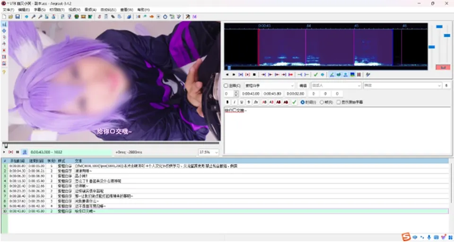Create a new subtitle file from toolbar
The width and height of the screenshot is (454, 242).
point(4,17)
